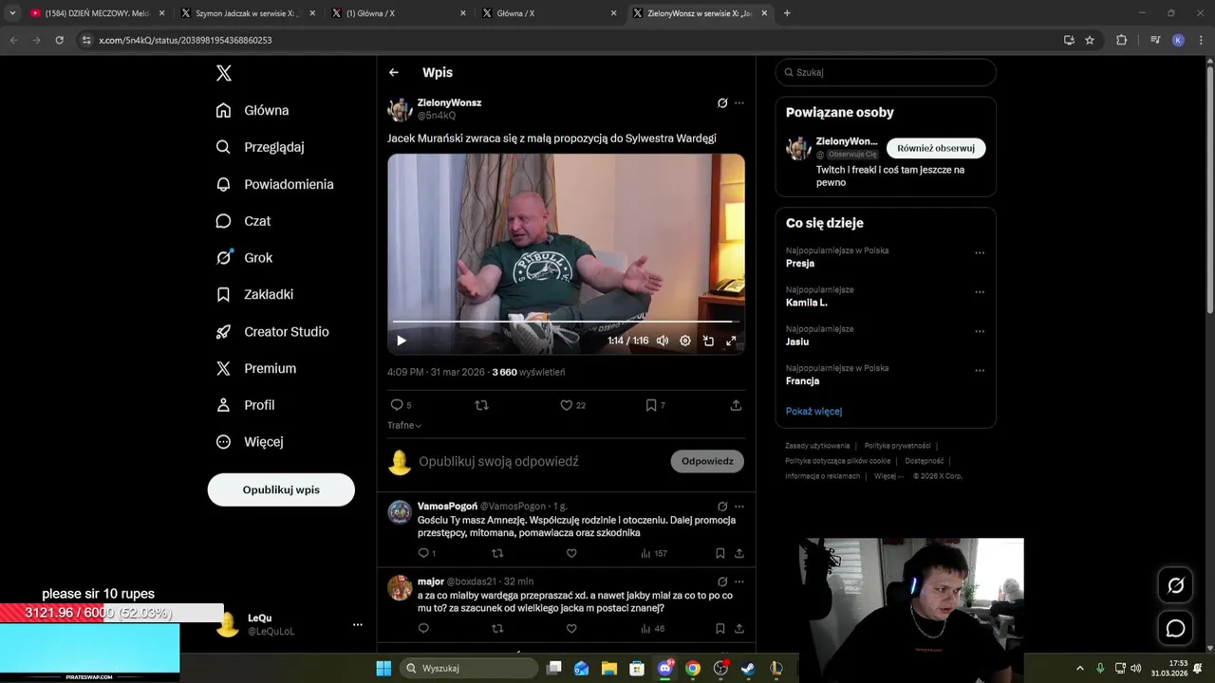Switch to Szymon Jadczak tab
Viewport: 1215px width, 683px height.
click(x=246, y=13)
